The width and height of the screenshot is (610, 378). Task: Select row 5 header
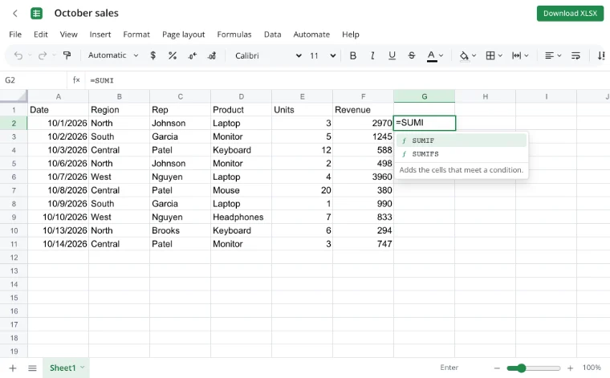(x=14, y=164)
